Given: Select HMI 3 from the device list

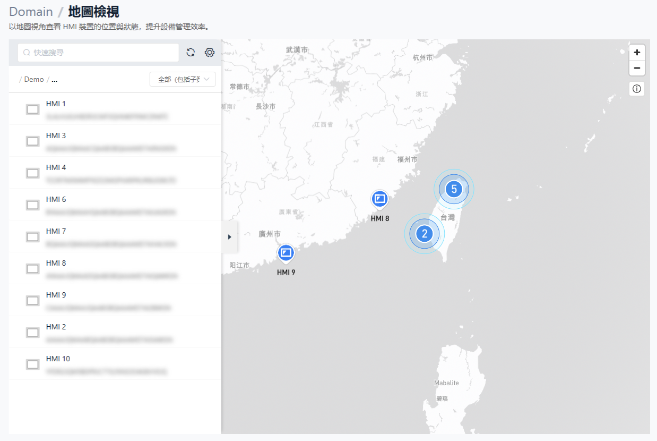Looking at the screenshot, I should coord(111,141).
